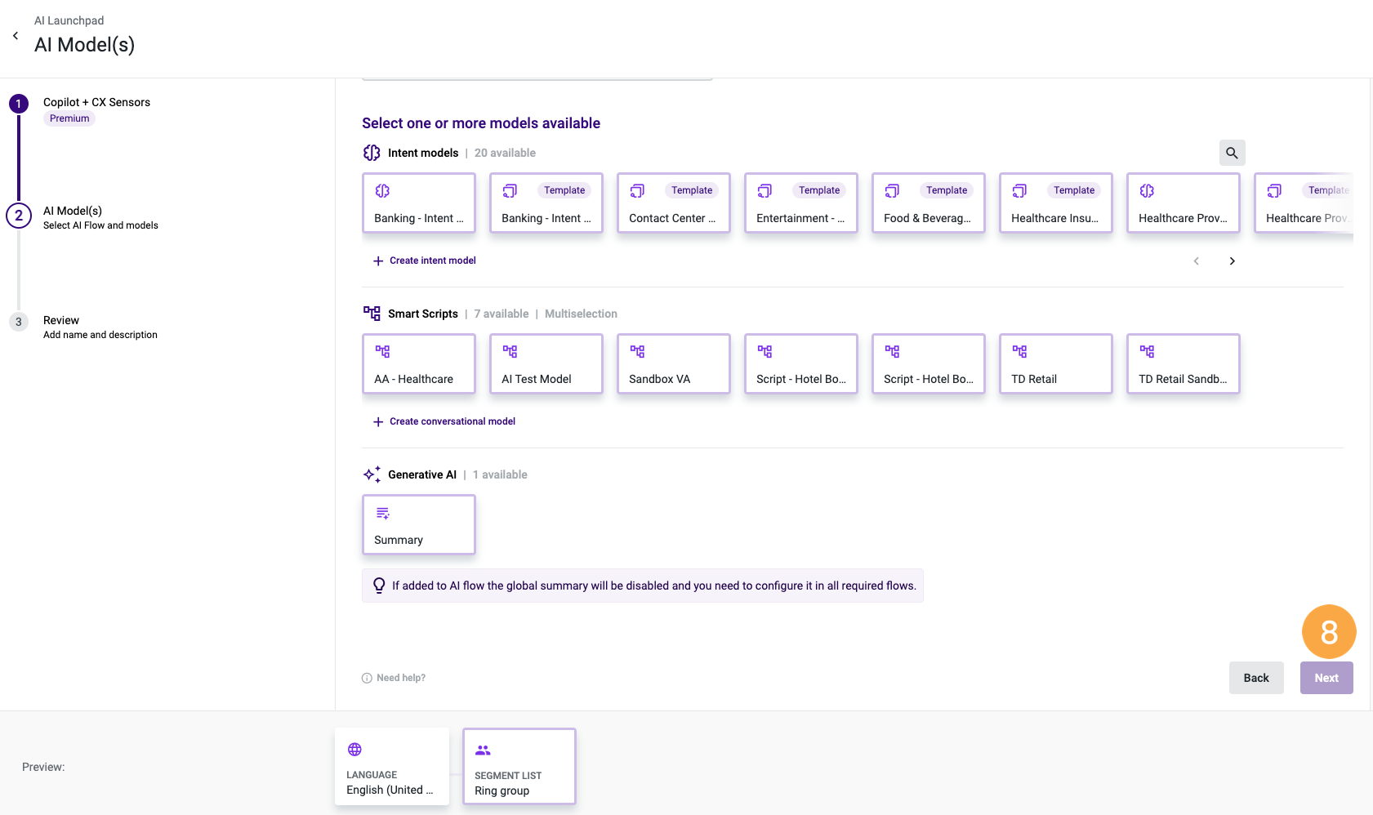Open the back navigation arrow near AI Launchpad

(x=15, y=35)
